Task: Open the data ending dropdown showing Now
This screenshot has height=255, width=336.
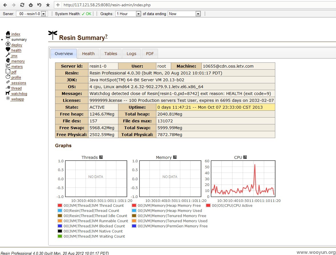Action: pyautogui.click(x=184, y=14)
